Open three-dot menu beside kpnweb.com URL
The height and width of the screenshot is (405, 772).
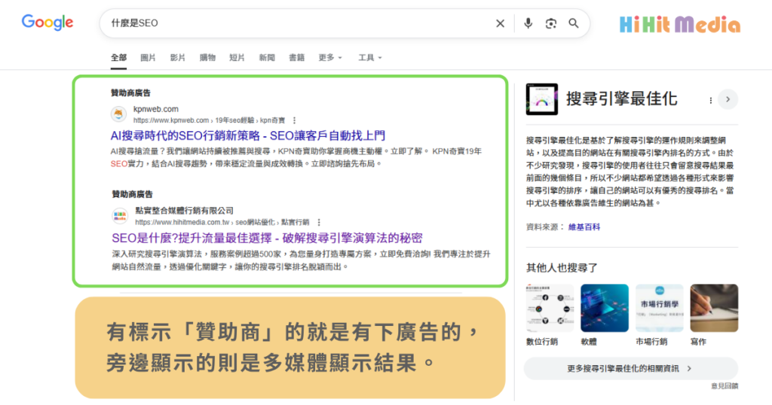294,120
